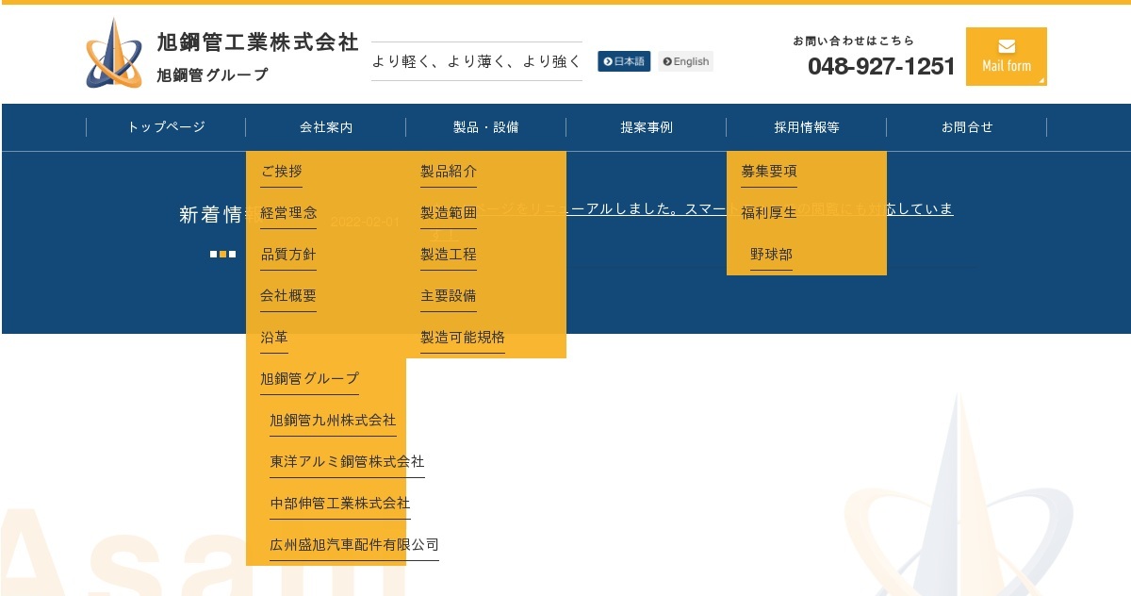Viewport: 1131px width, 596px height.
Task: Switch language to 日本語
Action: (x=624, y=61)
